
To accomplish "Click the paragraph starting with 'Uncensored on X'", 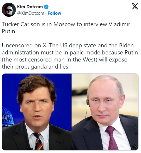I will [70, 56].
